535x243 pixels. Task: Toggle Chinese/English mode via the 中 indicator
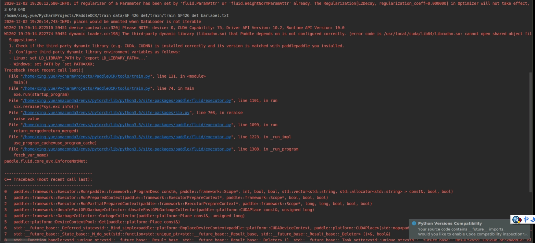point(526,220)
